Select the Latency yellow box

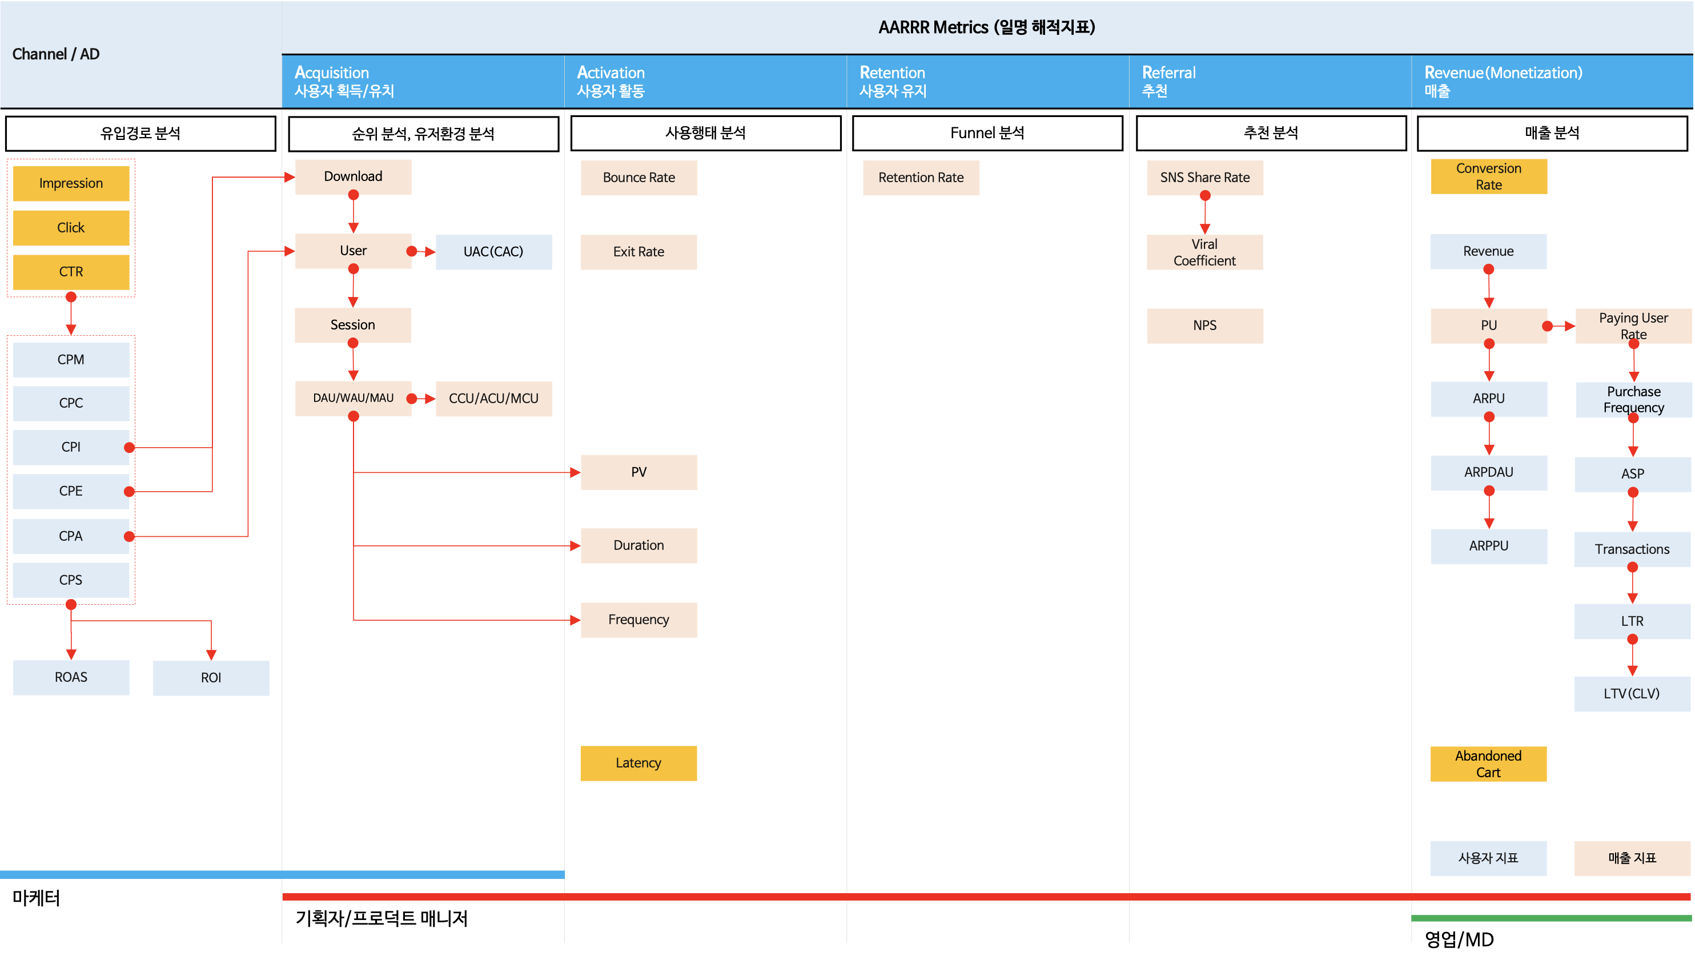pos(638,762)
